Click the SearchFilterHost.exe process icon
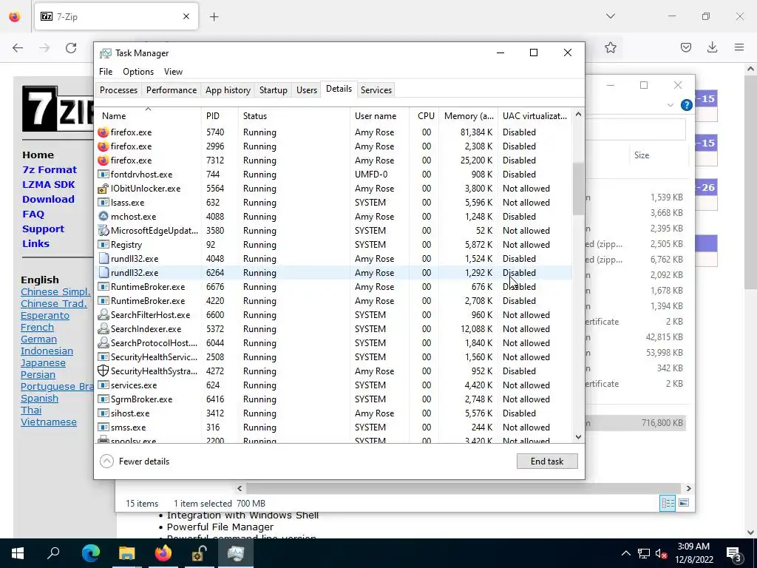 click(103, 315)
